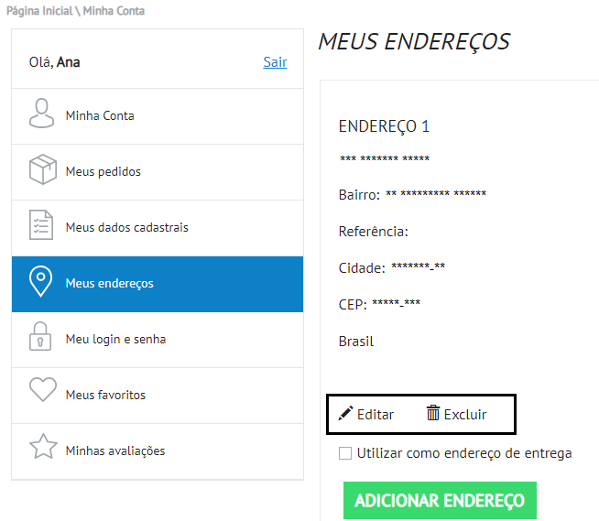This screenshot has height=521, width=599.
Task: Enable 'Utilizar como endereço de entrega' checkbox
Action: click(345, 452)
